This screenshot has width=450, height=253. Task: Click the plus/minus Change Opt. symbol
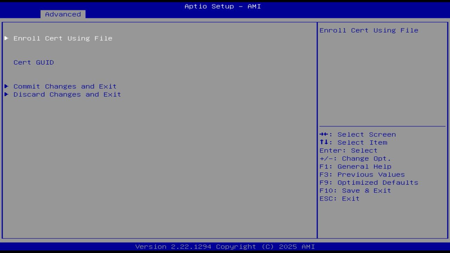point(324,158)
